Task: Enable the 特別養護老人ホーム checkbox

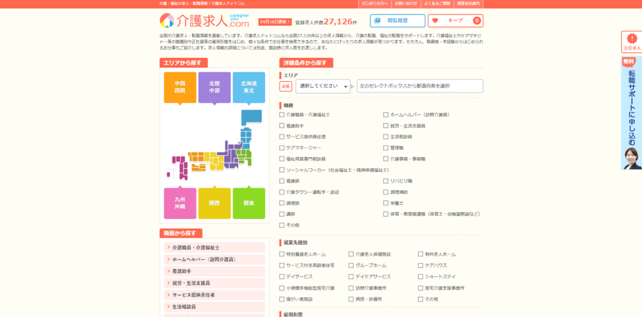Action: click(282, 254)
